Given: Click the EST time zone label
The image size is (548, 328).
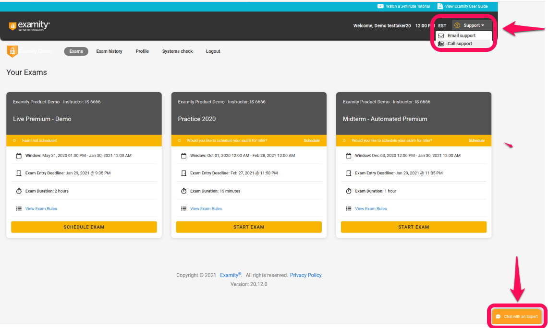Looking at the screenshot, I should pyautogui.click(x=442, y=26).
